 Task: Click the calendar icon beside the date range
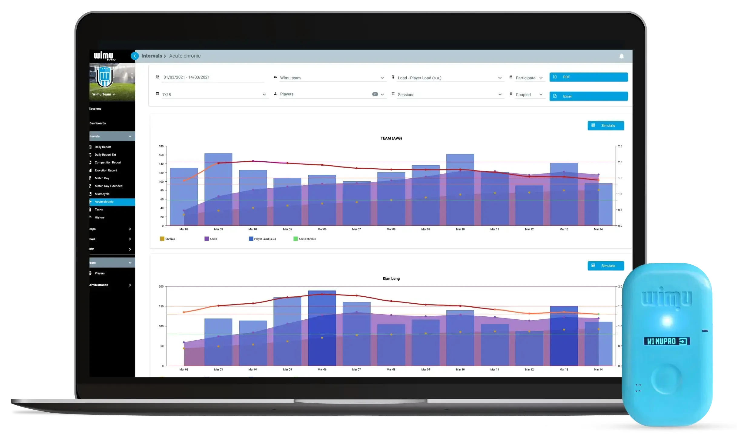157,77
